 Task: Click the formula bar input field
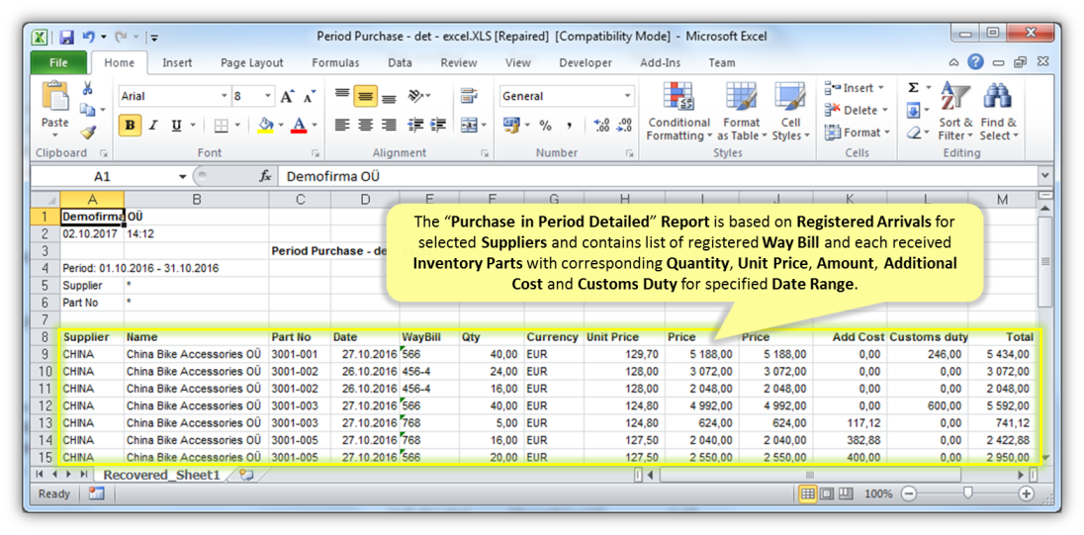click(x=657, y=177)
